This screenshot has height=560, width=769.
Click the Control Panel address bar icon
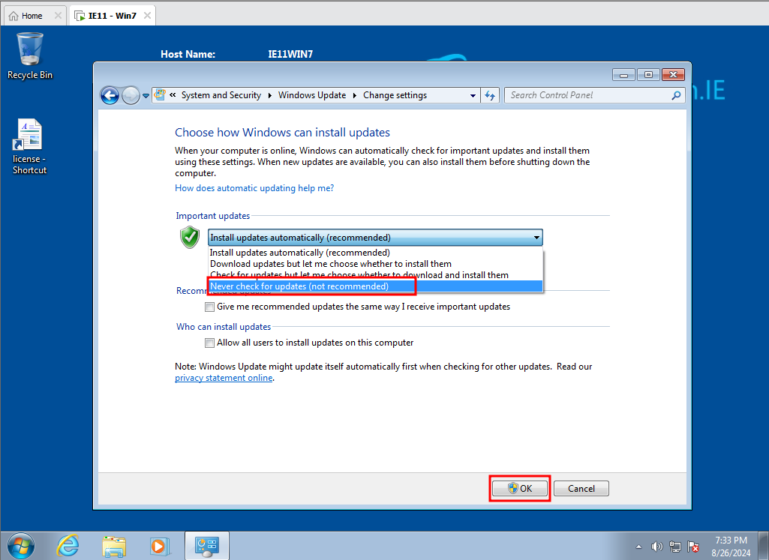coord(160,94)
